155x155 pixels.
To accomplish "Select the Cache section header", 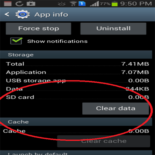I will (x=76, y=122).
